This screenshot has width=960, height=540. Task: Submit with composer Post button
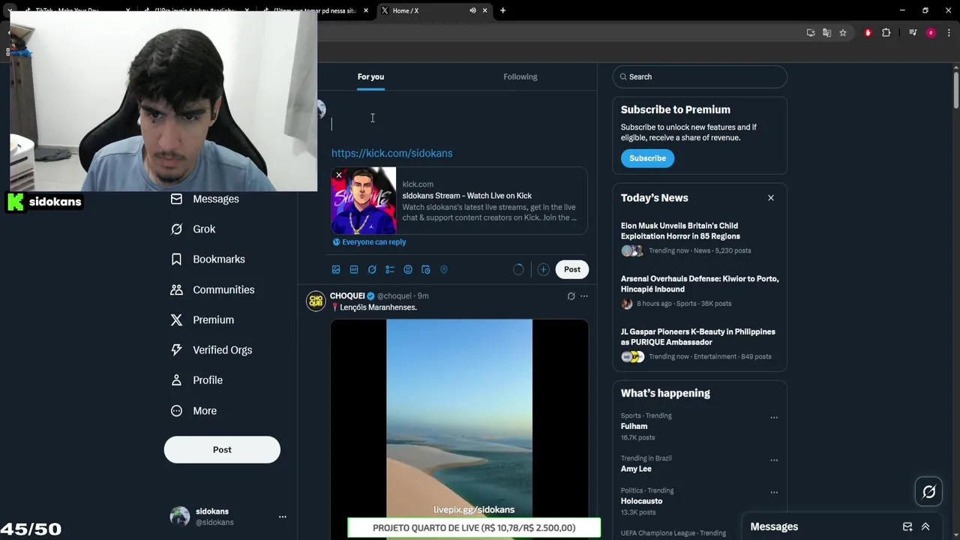tap(572, 269)
